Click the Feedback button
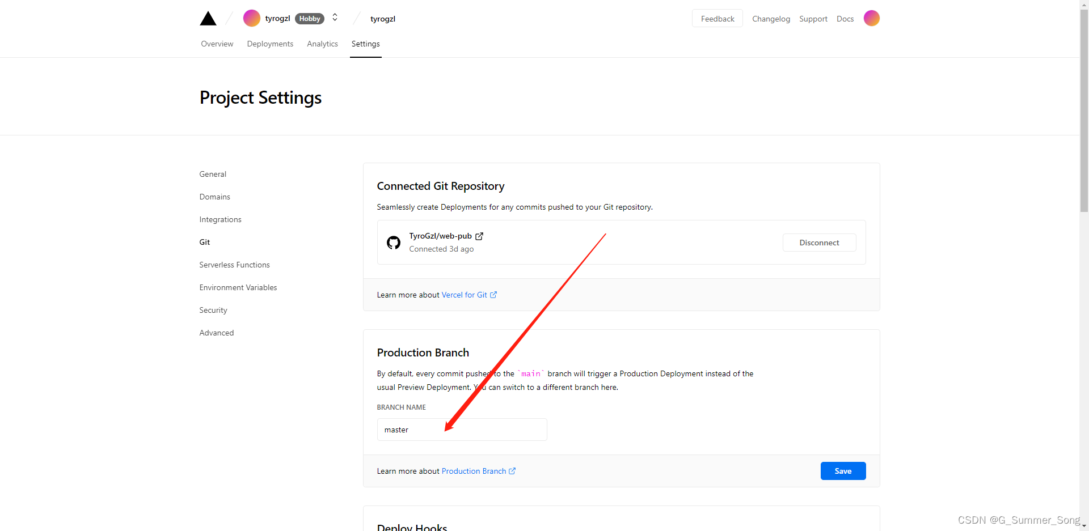 click(717, 19)
